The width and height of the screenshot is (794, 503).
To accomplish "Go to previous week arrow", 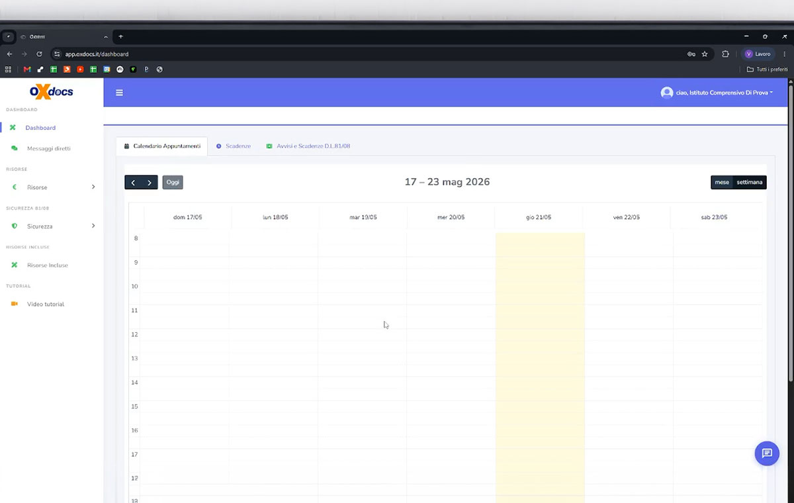I will pyautogui.click(x=133, y=183).
